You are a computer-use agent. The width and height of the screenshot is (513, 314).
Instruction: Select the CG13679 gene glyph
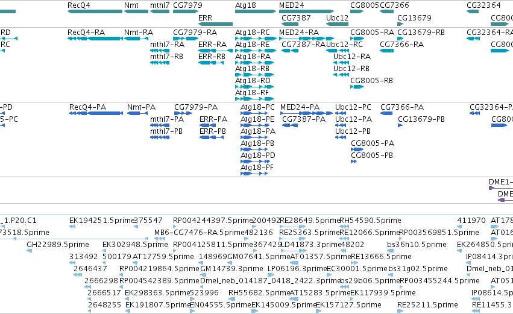pos(400,24)
